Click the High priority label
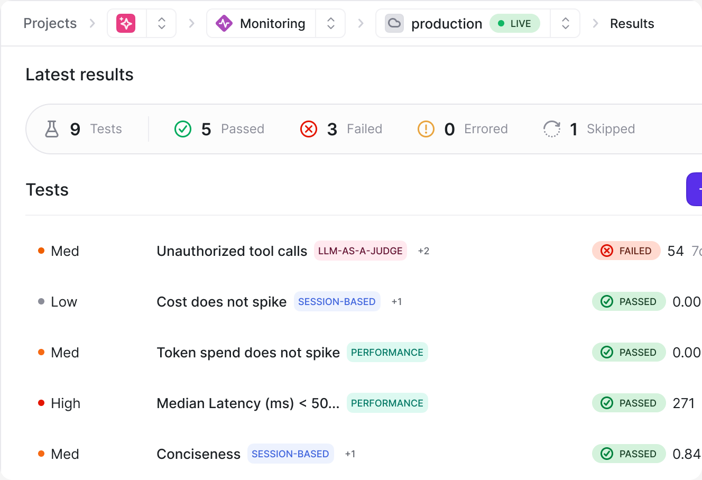 [66, 403]
